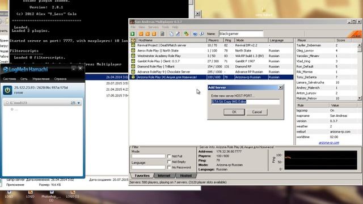Click the LogMeIn Hamachi logo icon
363x204 pixels.
click(6, 69)
